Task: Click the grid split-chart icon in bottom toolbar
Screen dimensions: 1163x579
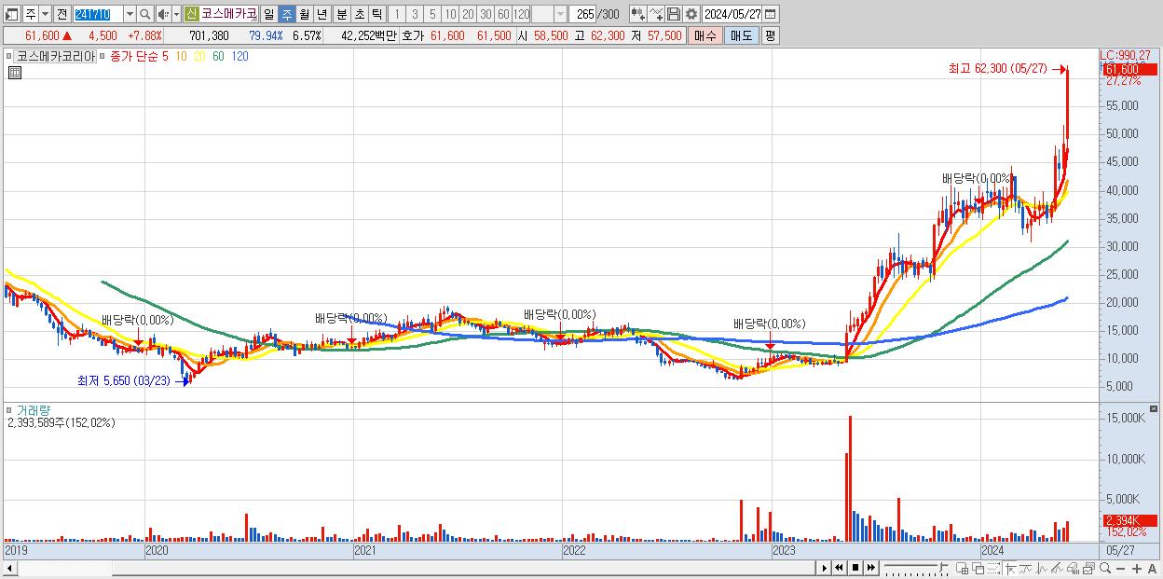Action: click(962, 569)
